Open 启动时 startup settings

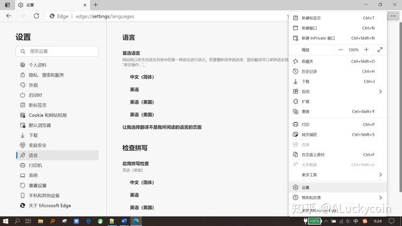pos(57,95)
